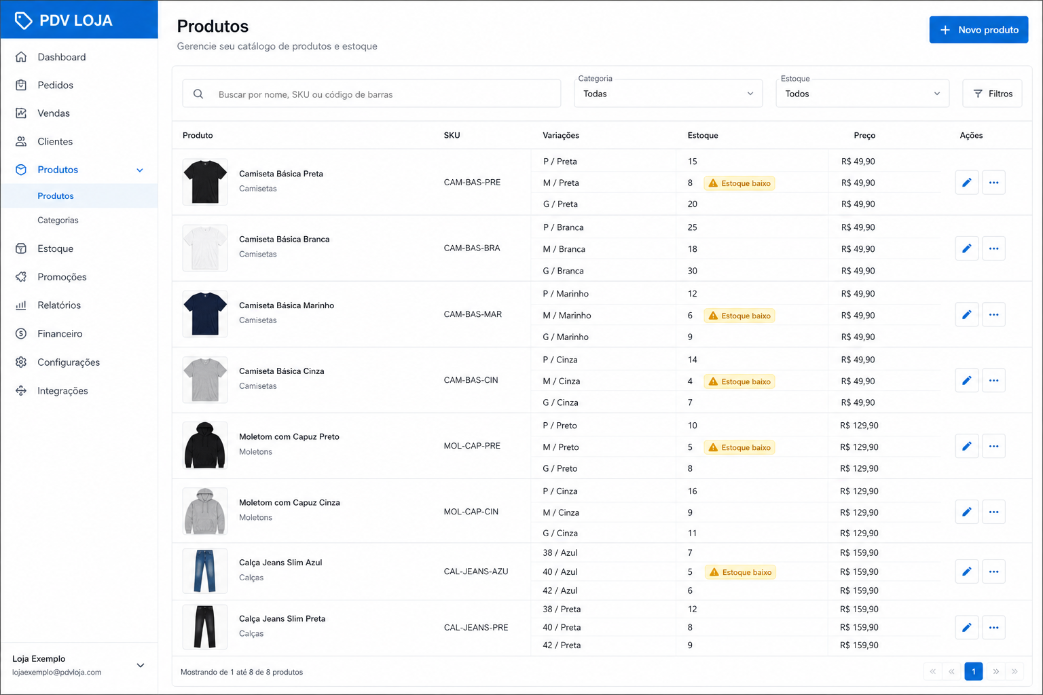Click the Novo produto button
Screen dimensions: 1043x695
(978, 30)
